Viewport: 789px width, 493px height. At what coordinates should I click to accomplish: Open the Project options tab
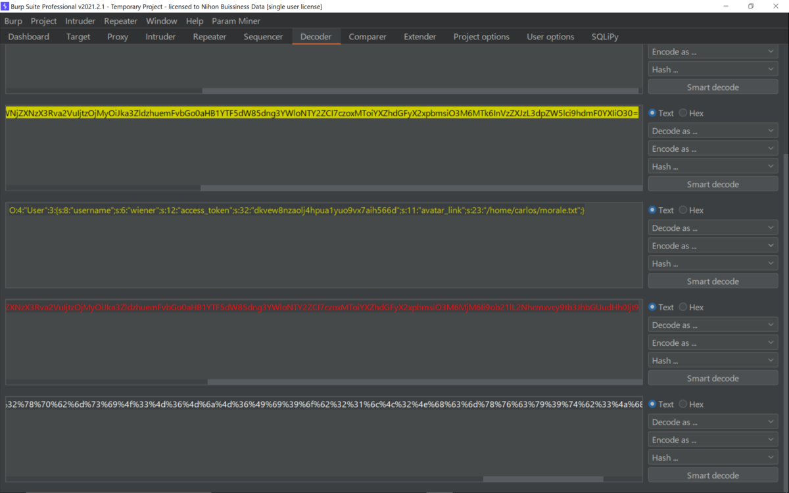(x=481, y=37)
